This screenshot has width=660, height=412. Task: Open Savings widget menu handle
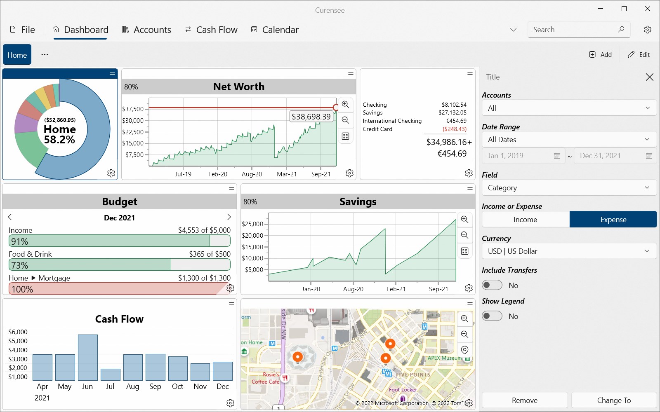(470, 188)
